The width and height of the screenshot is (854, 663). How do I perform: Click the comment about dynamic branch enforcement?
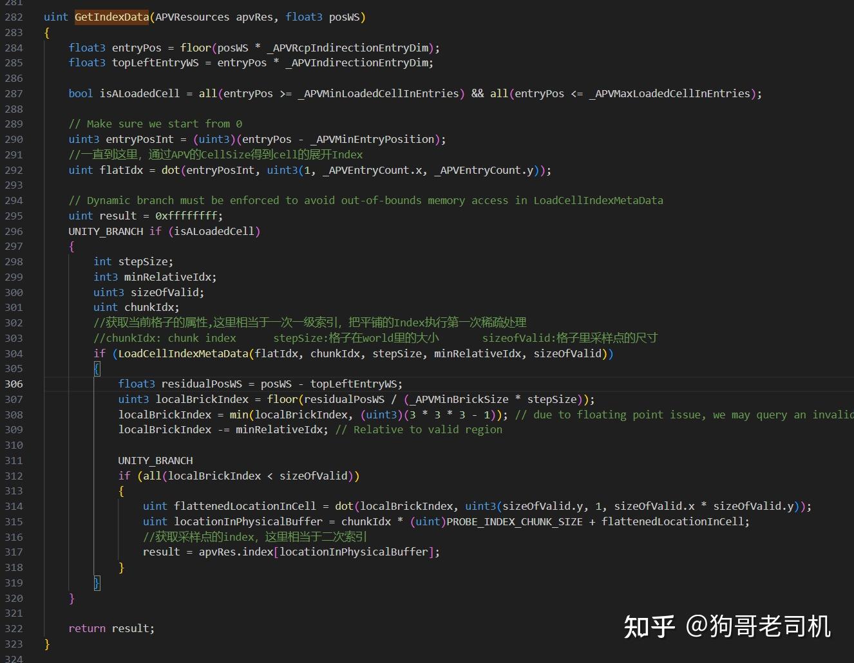[361, 200]
